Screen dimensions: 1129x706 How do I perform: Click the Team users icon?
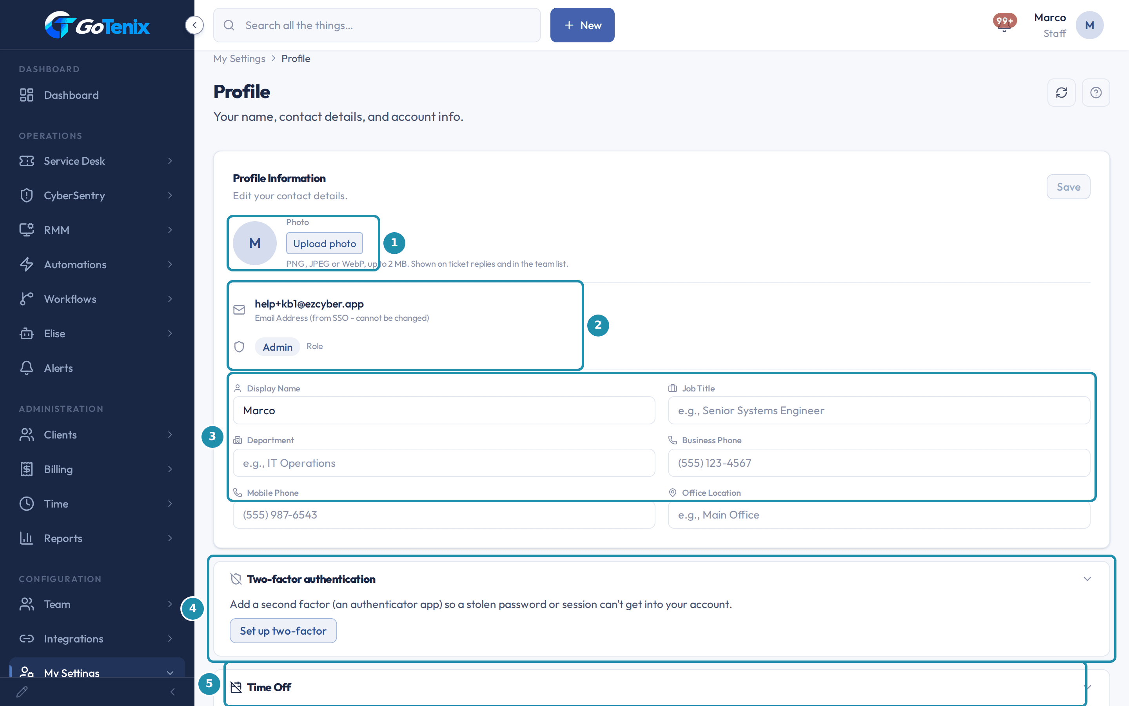[x=27, y=604]
